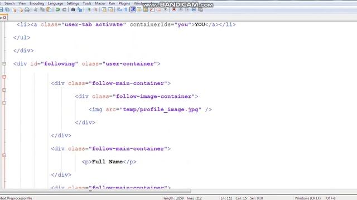Image resolution: width=357 pixels, height=200 pixels.
Task: Open the Macro menu
Action: [100, 3]
